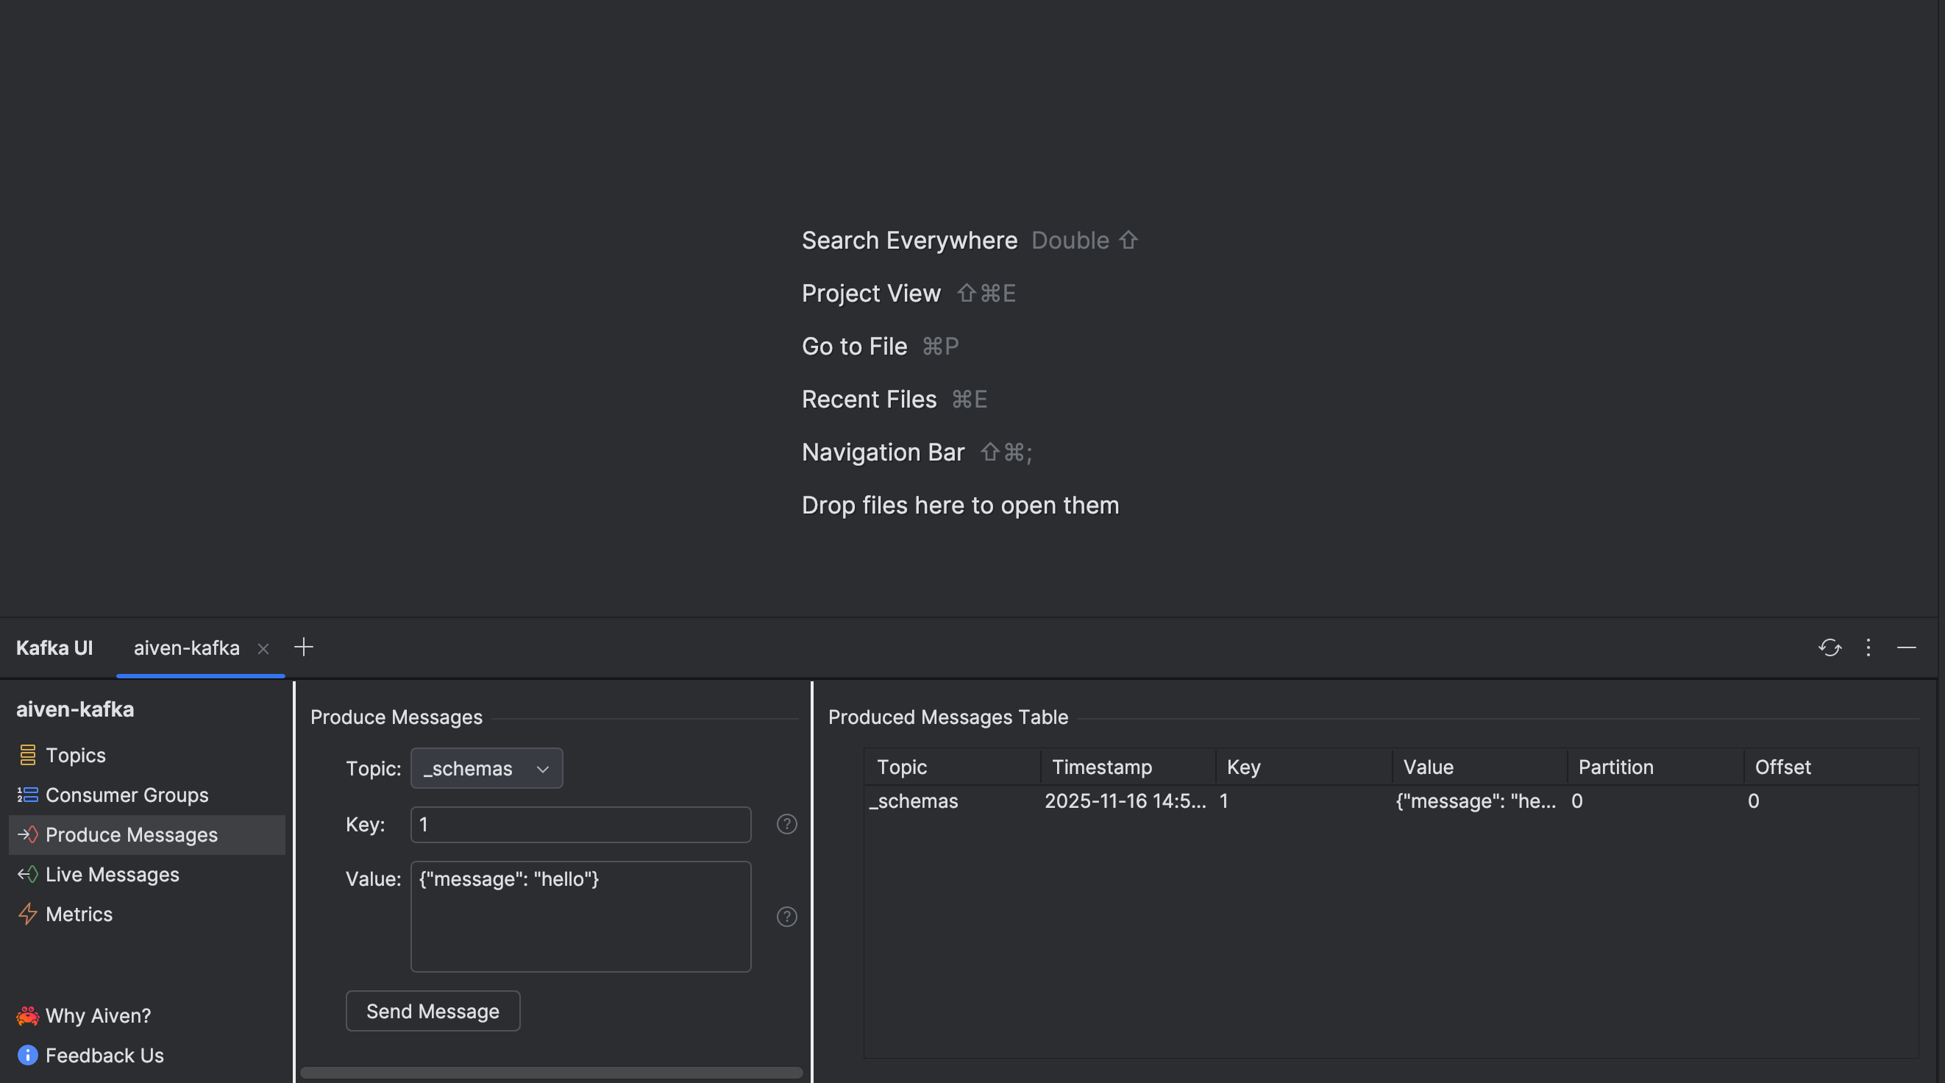The image size is (1945, 1083).
Task: Click the refresh icon in Kafka panel
Action: tap(1830, 647)
